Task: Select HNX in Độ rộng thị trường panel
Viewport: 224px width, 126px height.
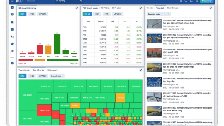Action: coord(31,14)
